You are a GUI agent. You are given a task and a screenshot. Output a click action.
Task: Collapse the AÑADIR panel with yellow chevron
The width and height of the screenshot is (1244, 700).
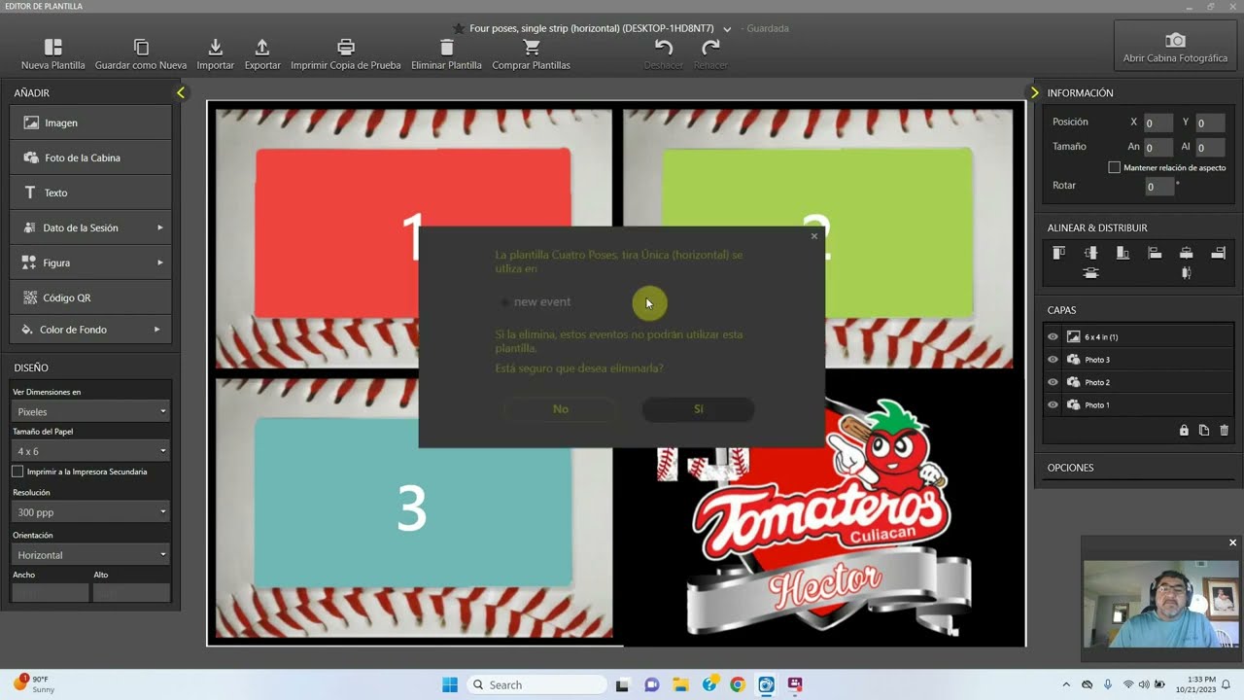coord(181,92)
